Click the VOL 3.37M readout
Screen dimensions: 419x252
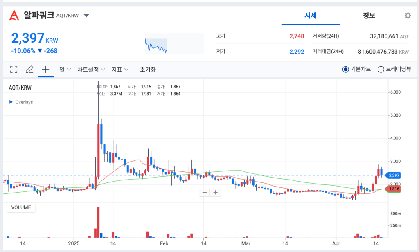110,94
